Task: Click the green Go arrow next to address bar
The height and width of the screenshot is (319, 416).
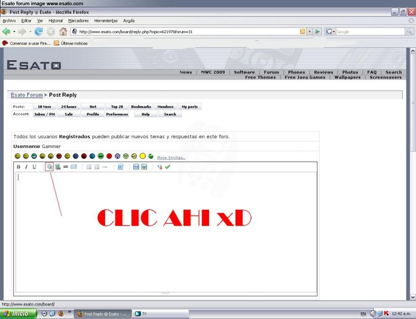Action: (317, 32)
